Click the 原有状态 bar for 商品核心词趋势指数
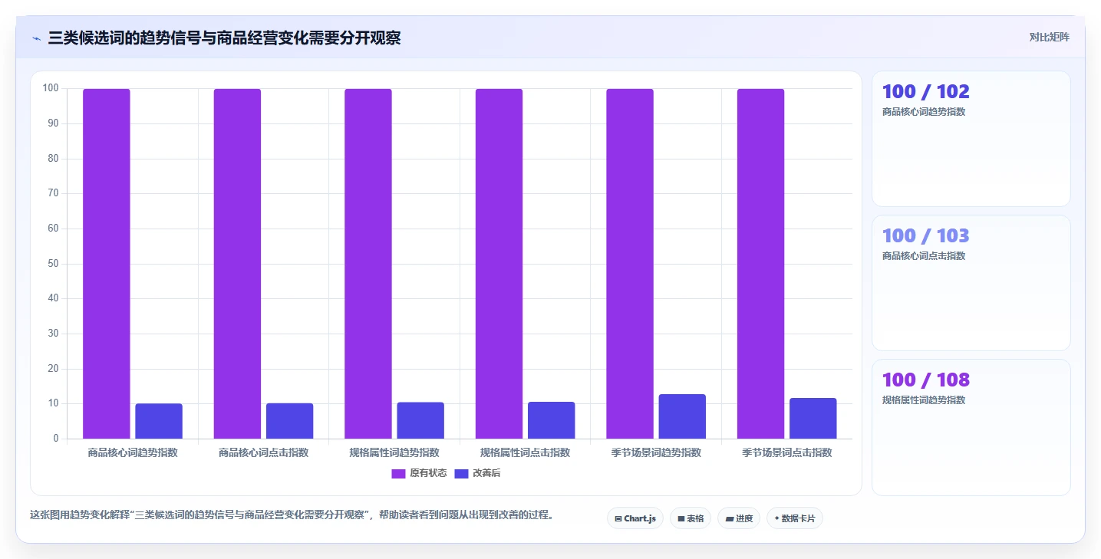The image size is (1101, 559). pos(107,264)
